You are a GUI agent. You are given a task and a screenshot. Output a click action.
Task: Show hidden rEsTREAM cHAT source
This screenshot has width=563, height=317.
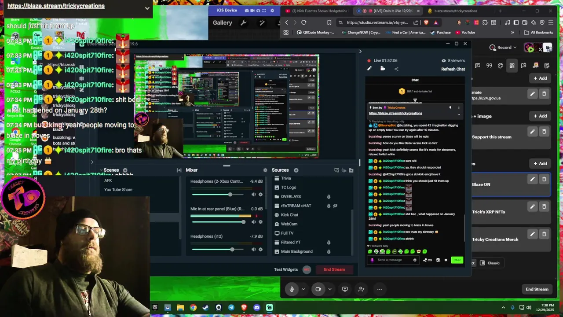pyautogui.click(x=335, y=206)
